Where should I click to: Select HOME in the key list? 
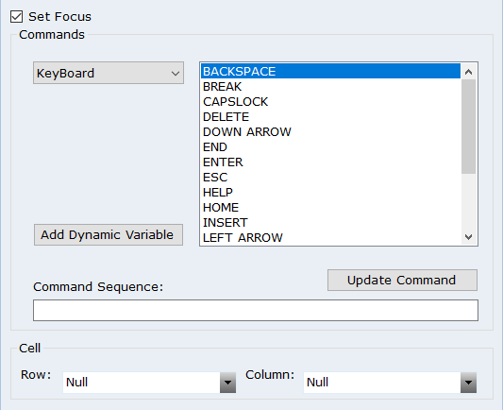coord(330,207)
